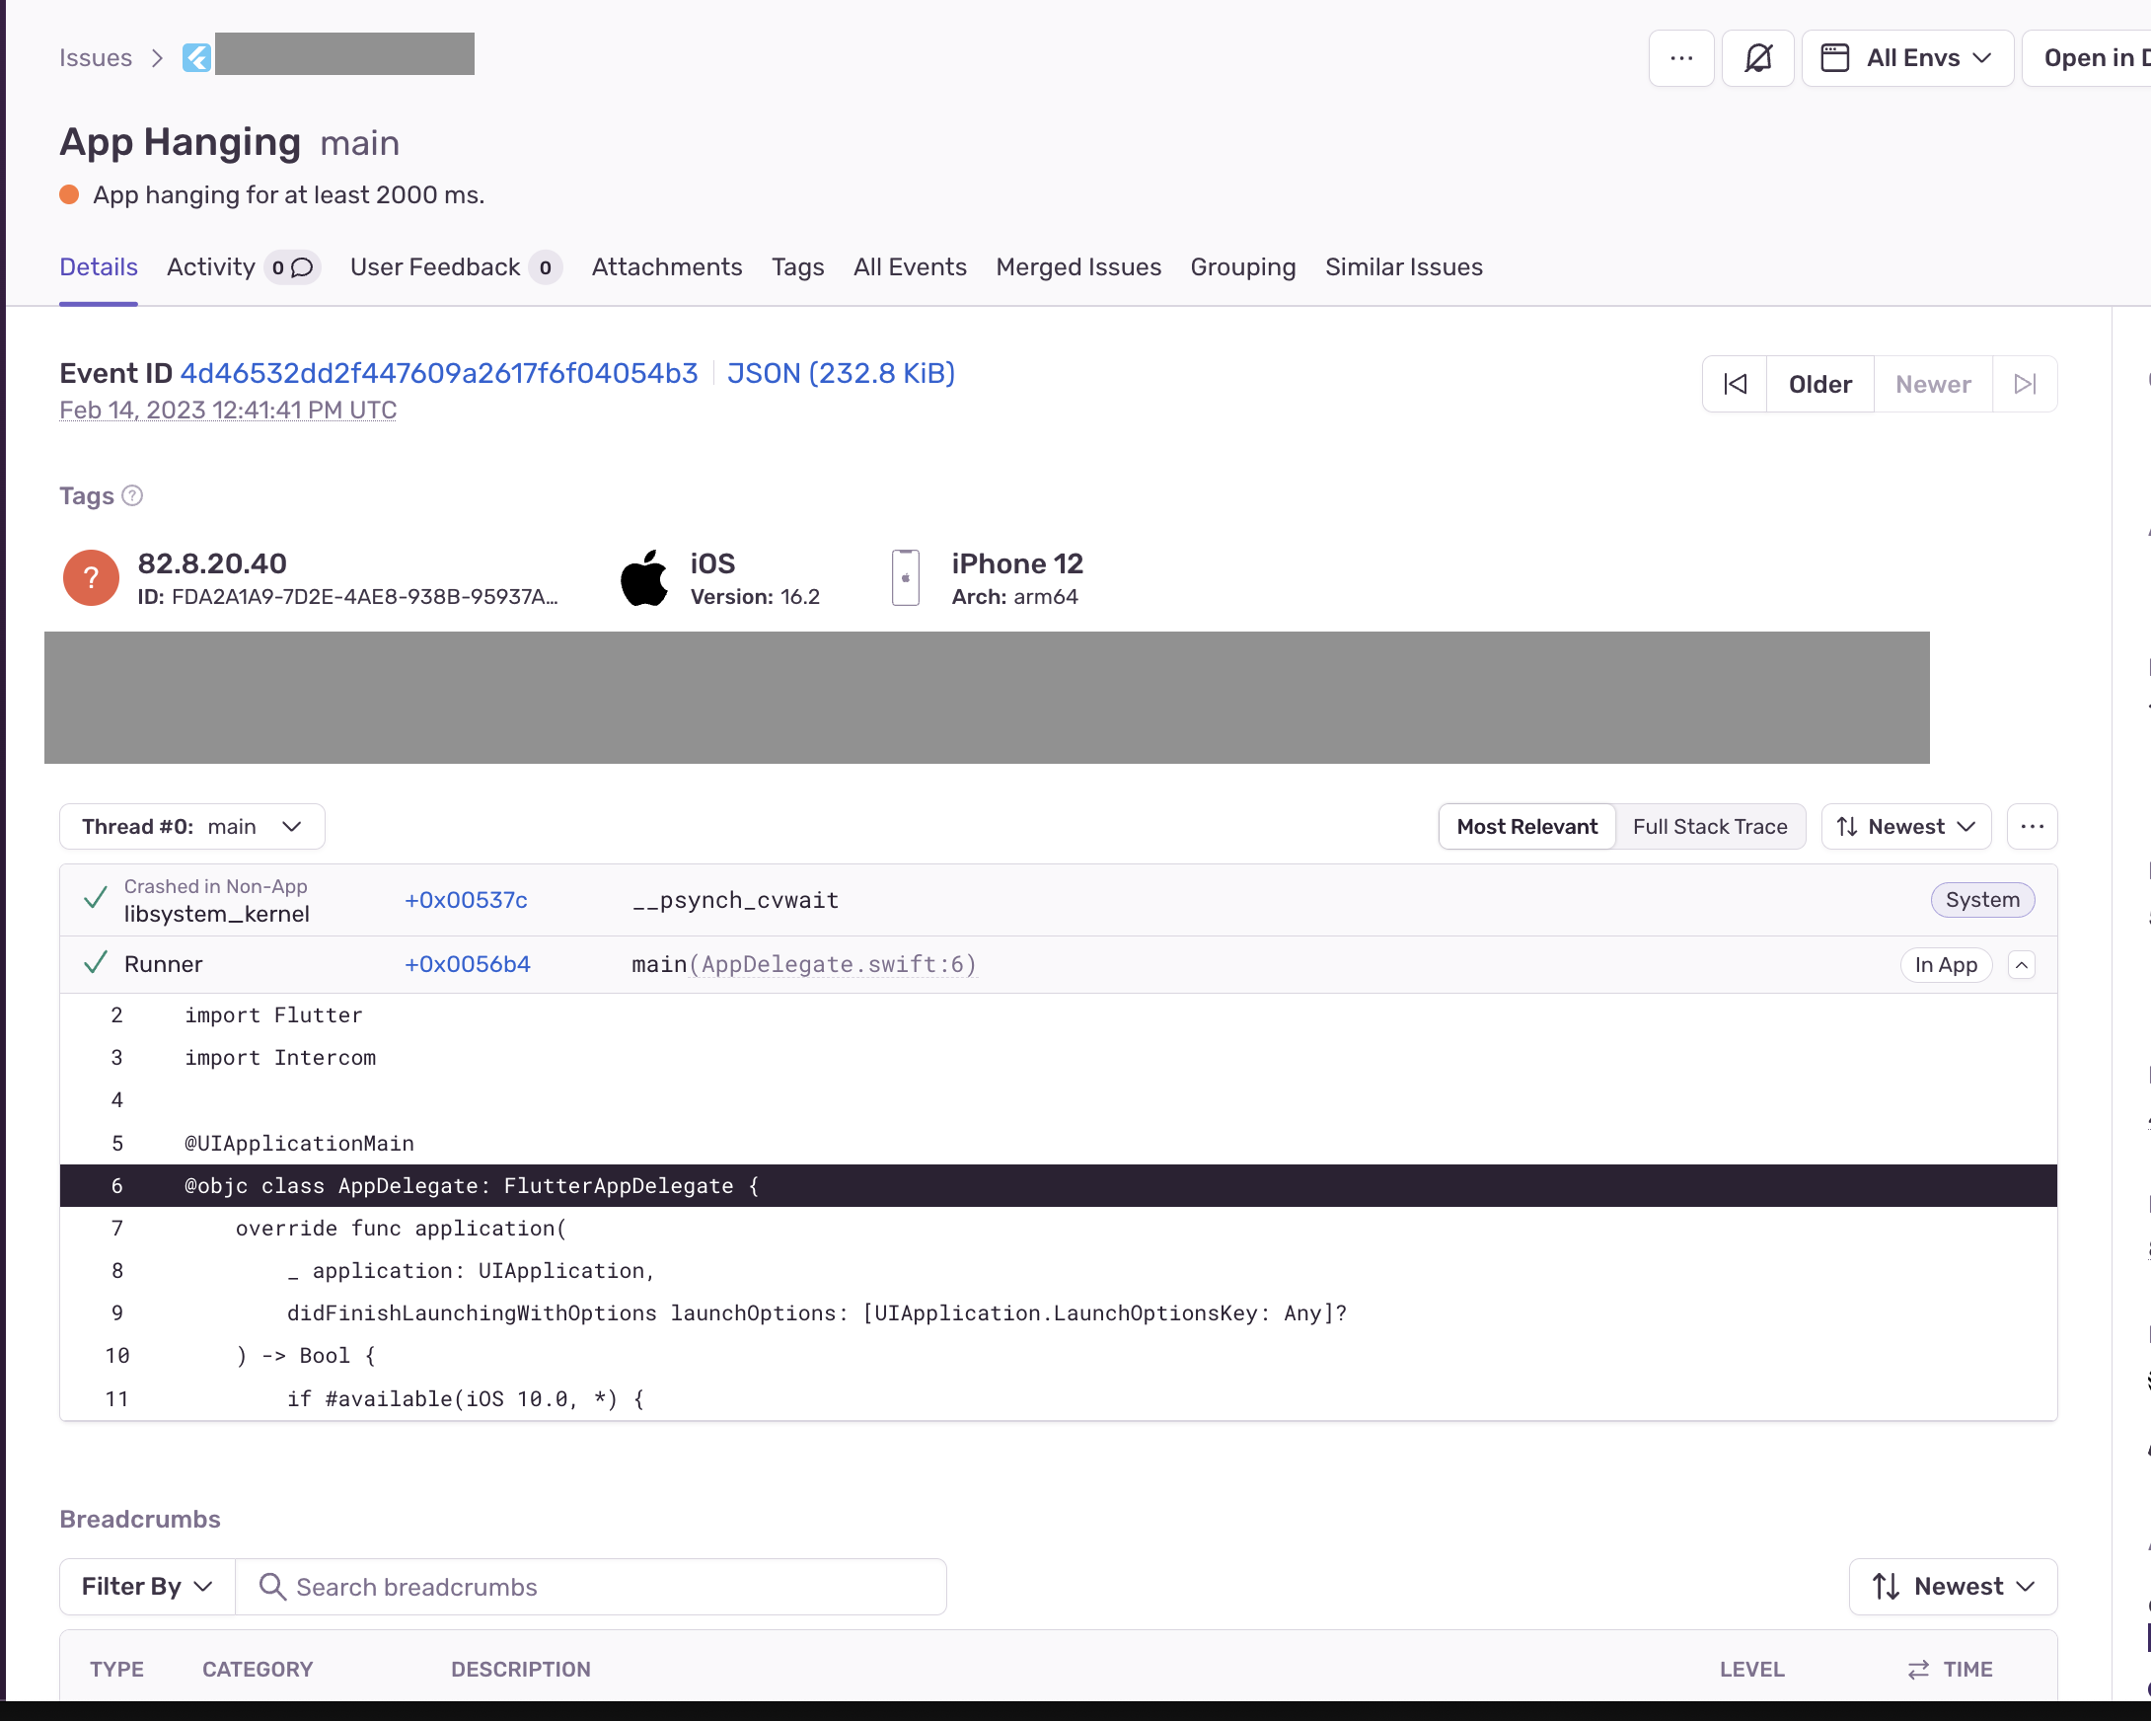Click the orange unknown-user avatar icon

pyautogui.click(x=90, y=576)
